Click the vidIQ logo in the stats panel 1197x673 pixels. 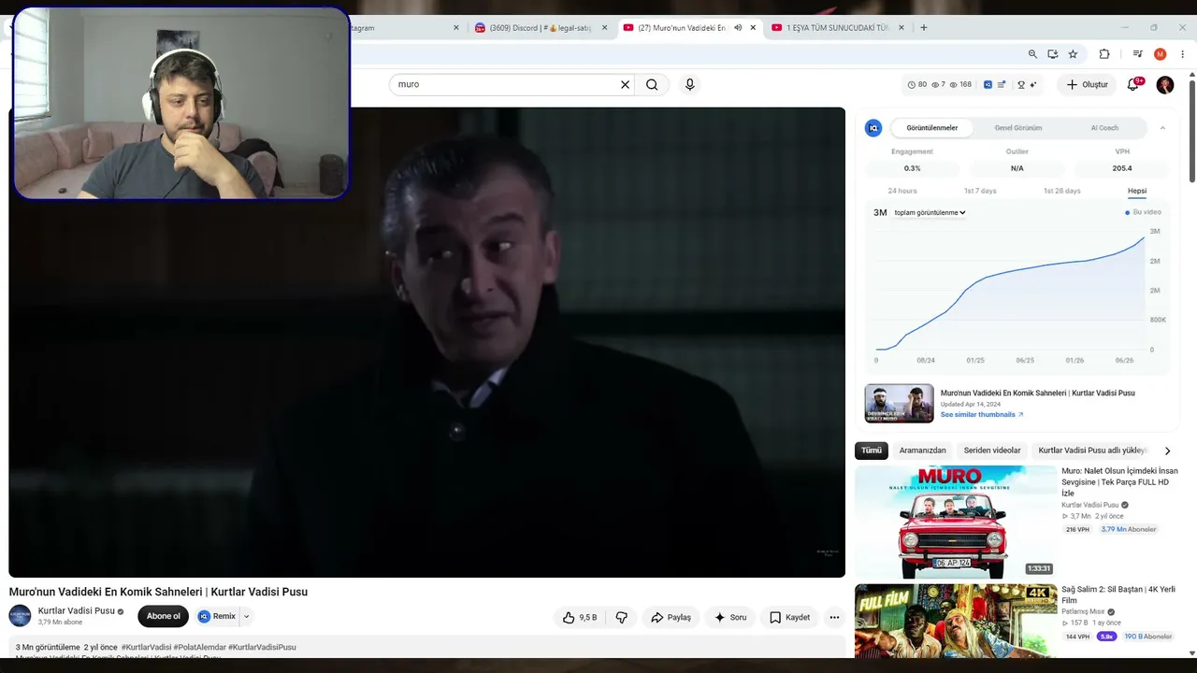[x=873, y=128]
